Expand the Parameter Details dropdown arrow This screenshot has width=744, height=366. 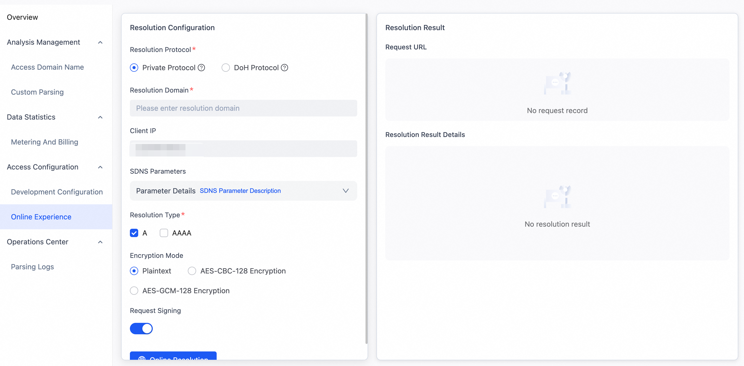346,191
